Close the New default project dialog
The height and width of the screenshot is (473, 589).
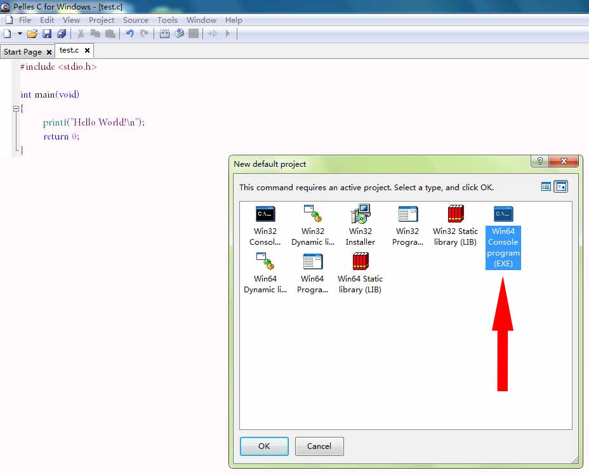(564, 161)
